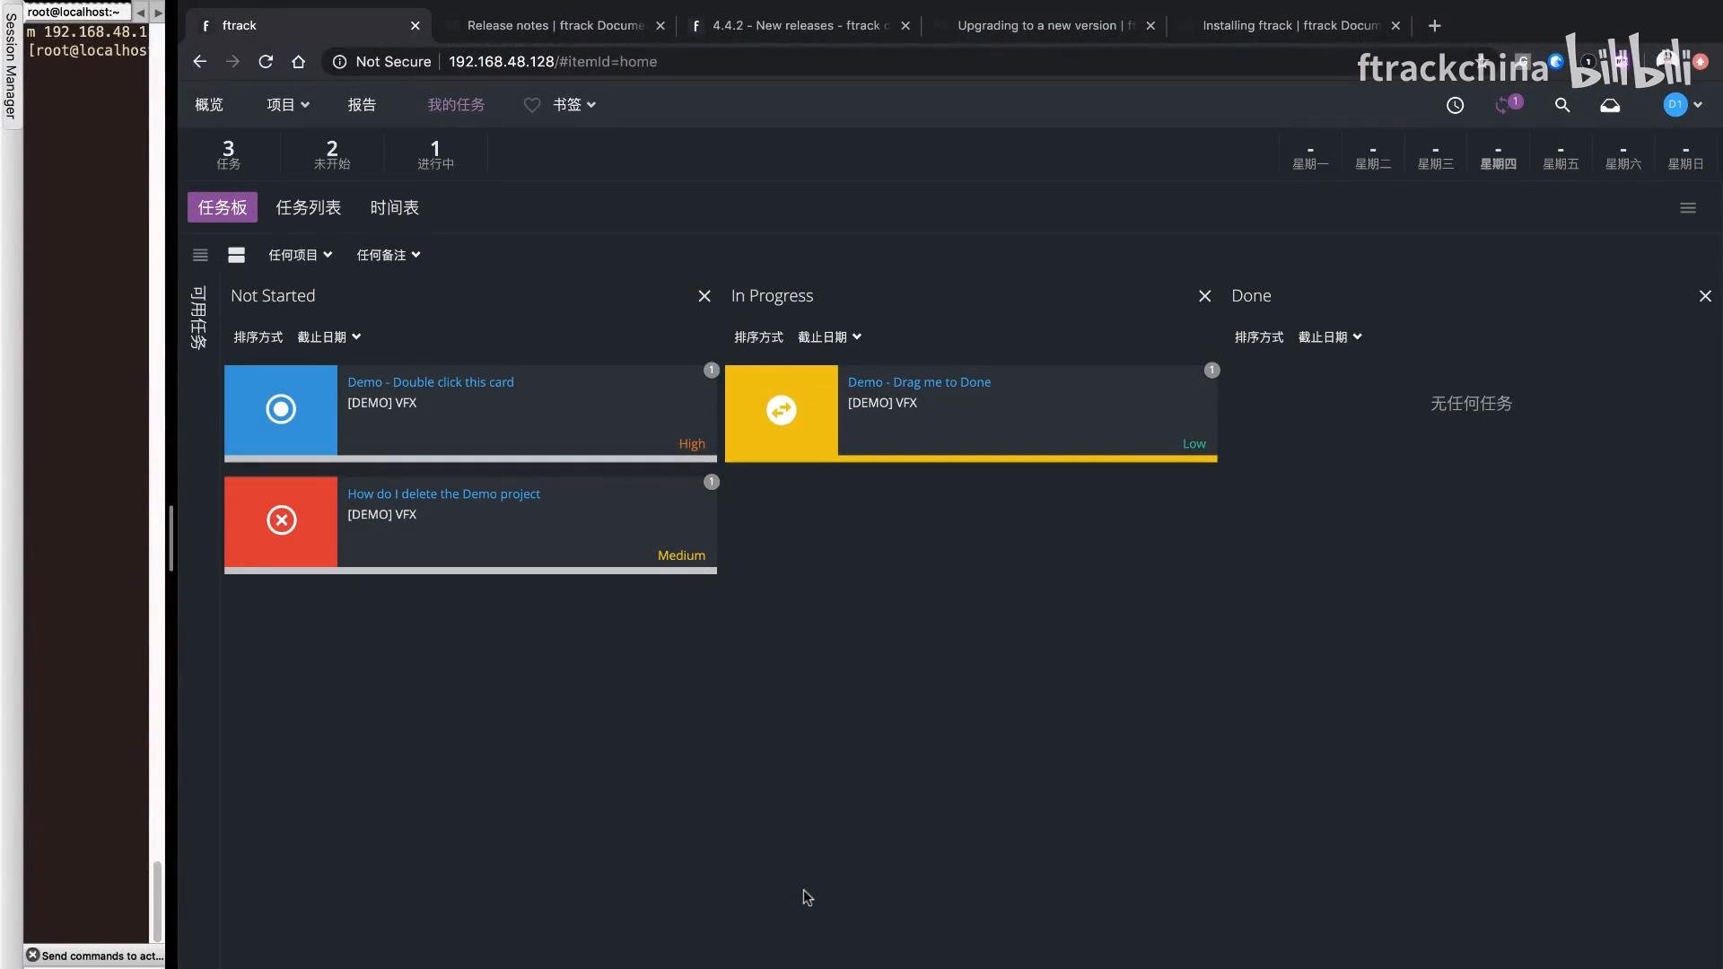Go back with browser back arrow
Viewport: 1723px width, 969px height.
(x=199, y=61)
